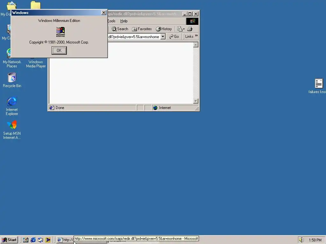Click into the browser address field
The height and width of the screenshot is (244, 326).
[134, 37]
